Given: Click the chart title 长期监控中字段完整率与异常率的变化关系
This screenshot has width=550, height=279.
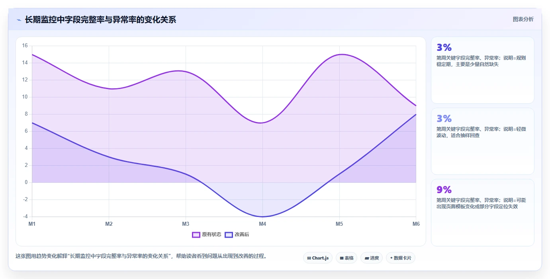Looking at the screenshot, I should 100,19.
